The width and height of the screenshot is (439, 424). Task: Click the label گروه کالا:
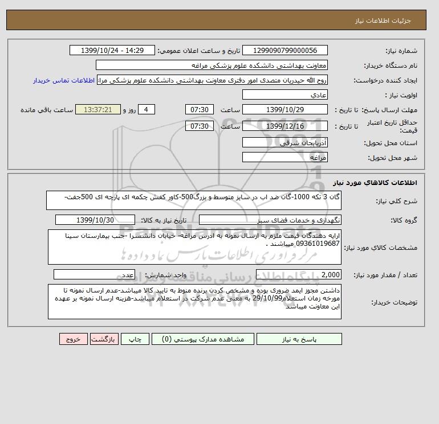(x=404, y=220)
